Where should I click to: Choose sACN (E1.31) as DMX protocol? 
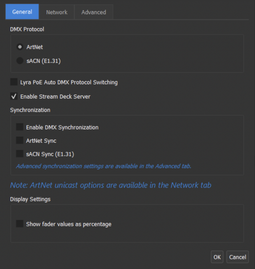(20, 61)
